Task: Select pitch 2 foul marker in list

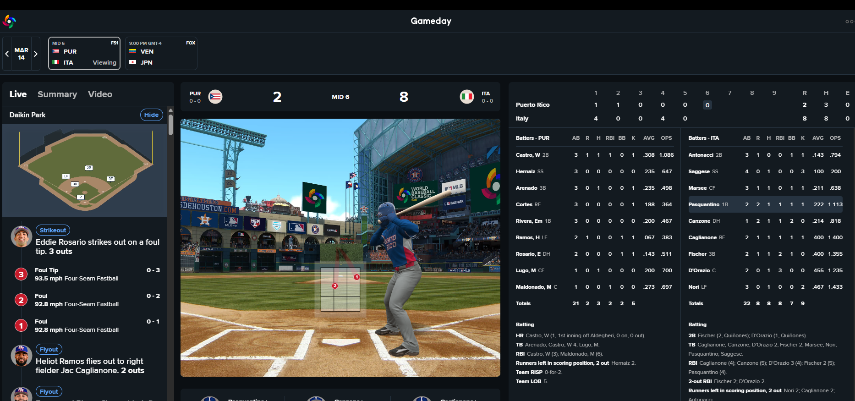Action: pos(21,300)
